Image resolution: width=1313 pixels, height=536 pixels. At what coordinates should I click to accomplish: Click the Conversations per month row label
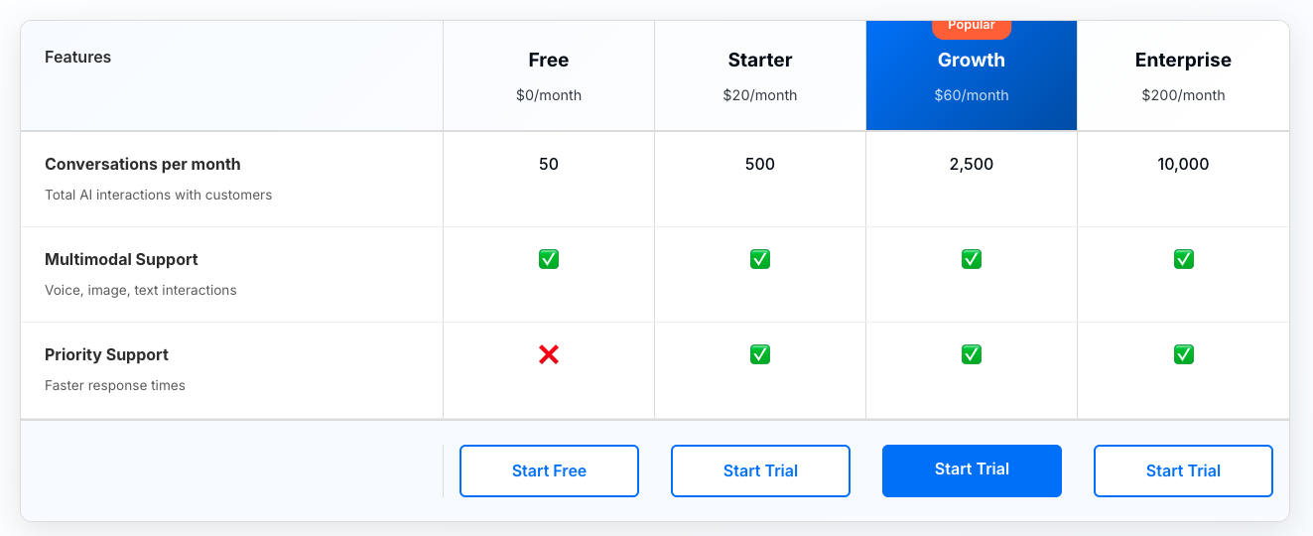[143, 165]
